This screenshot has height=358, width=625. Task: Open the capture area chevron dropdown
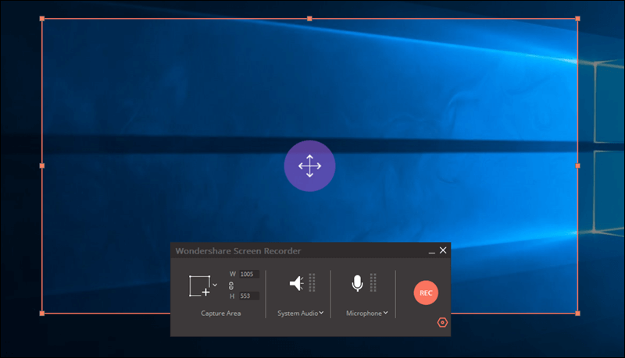(x=215, y=285)
